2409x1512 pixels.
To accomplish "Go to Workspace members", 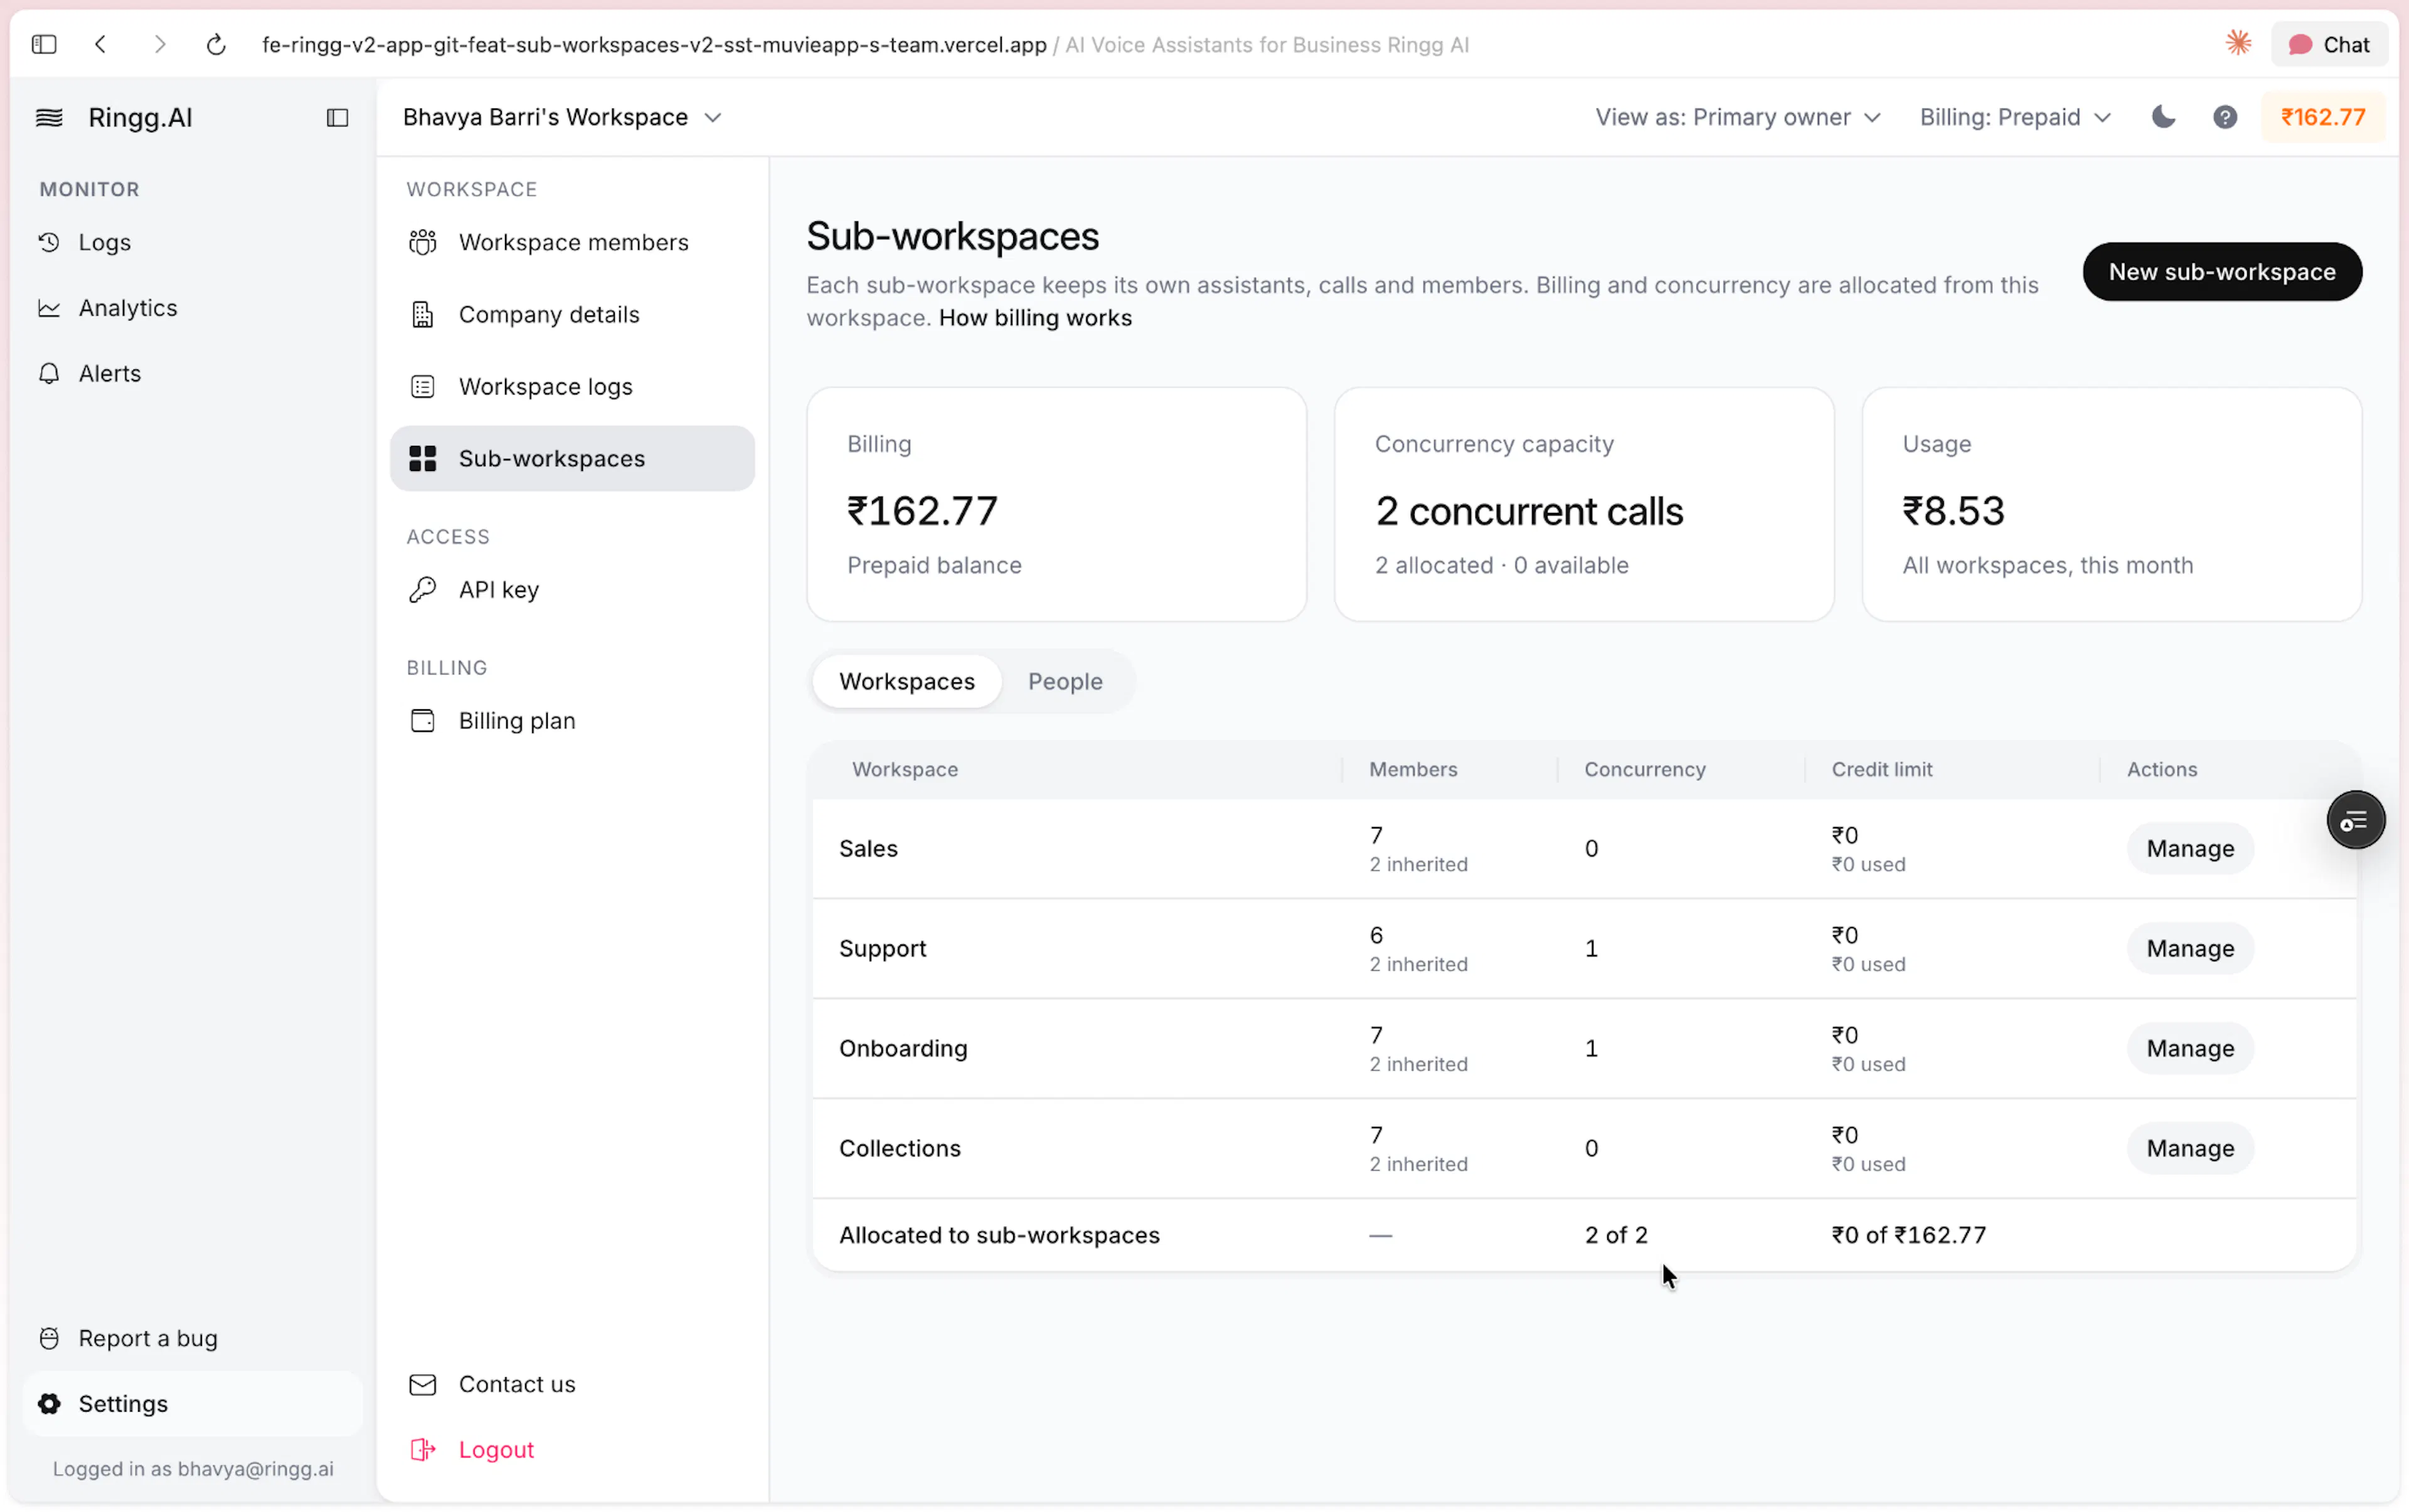I will click(x=572, y=242).
